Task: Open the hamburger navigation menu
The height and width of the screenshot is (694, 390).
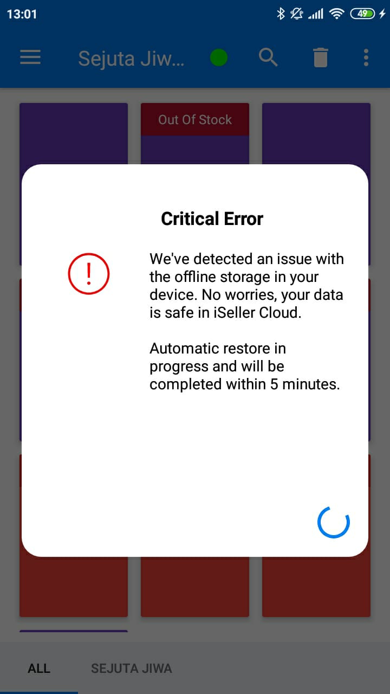Action: (x=30, y=57)
